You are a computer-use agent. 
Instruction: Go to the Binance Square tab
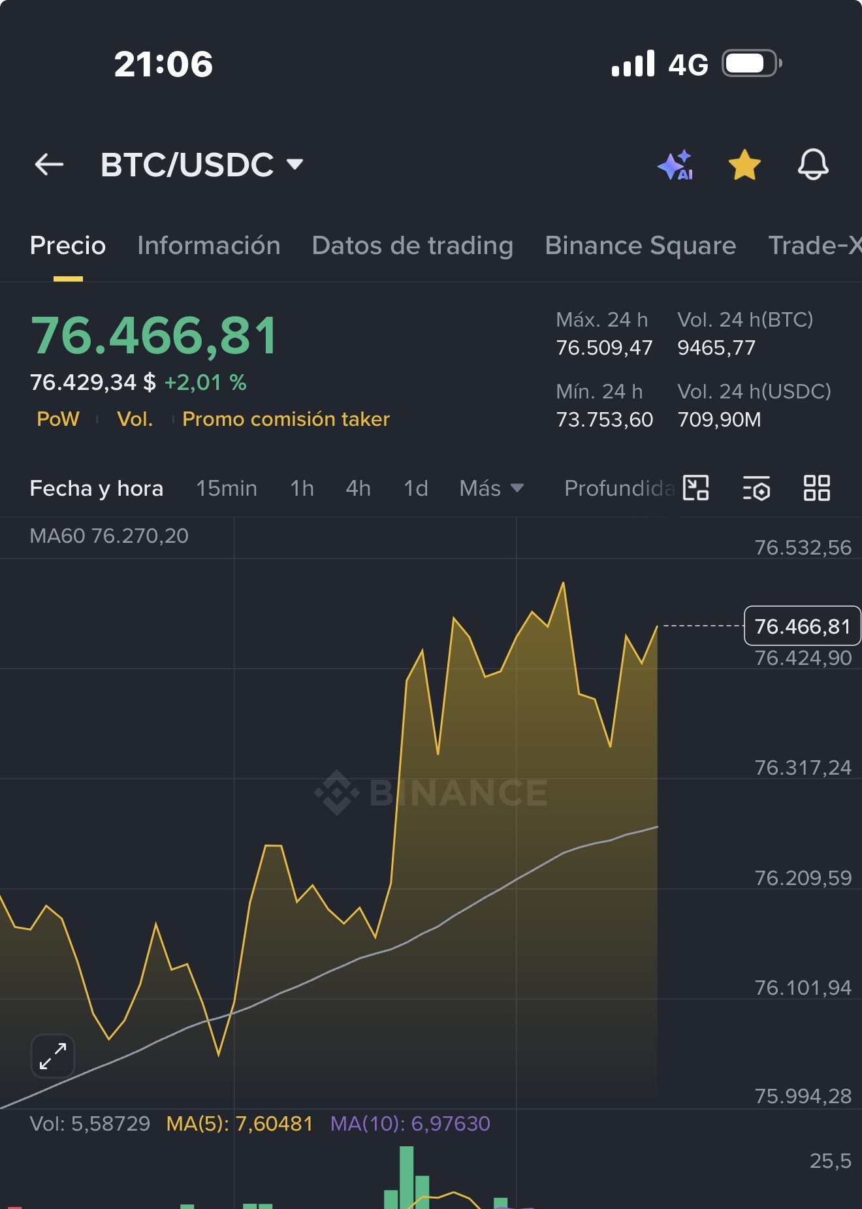click(640, 246)
